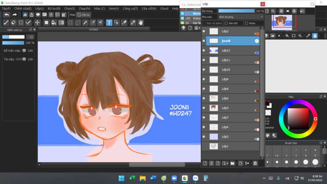Click the Redo arrow
The height and width of the screenshot is (184, 327).
point(14,15)
